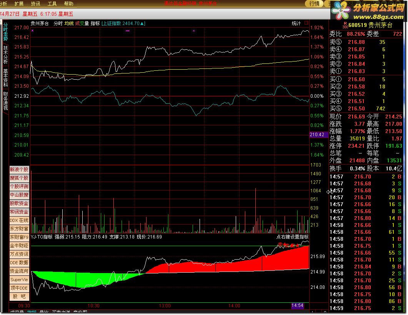Switch to the 技术分析 side tab
408x315 pixels.
click(x=5, y=55)
